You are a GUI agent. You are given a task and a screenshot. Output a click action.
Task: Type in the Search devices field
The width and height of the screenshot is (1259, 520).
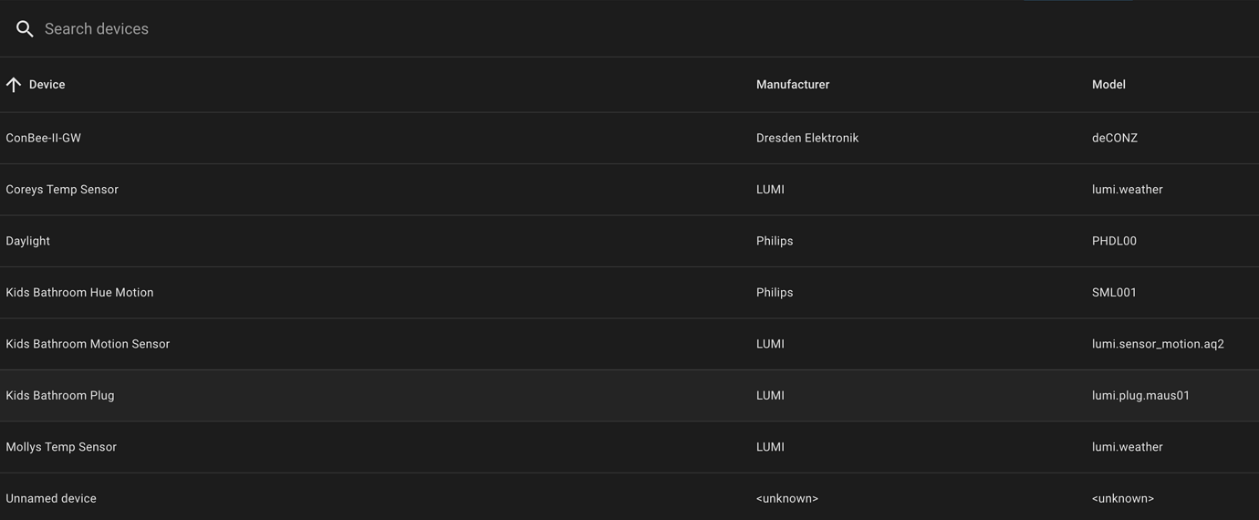coord(365,29)
